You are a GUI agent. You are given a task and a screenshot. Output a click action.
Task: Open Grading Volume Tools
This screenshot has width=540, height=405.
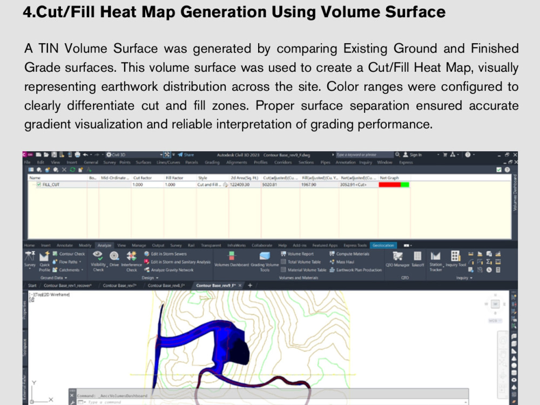pyautogui.click(x=265, y=261)
